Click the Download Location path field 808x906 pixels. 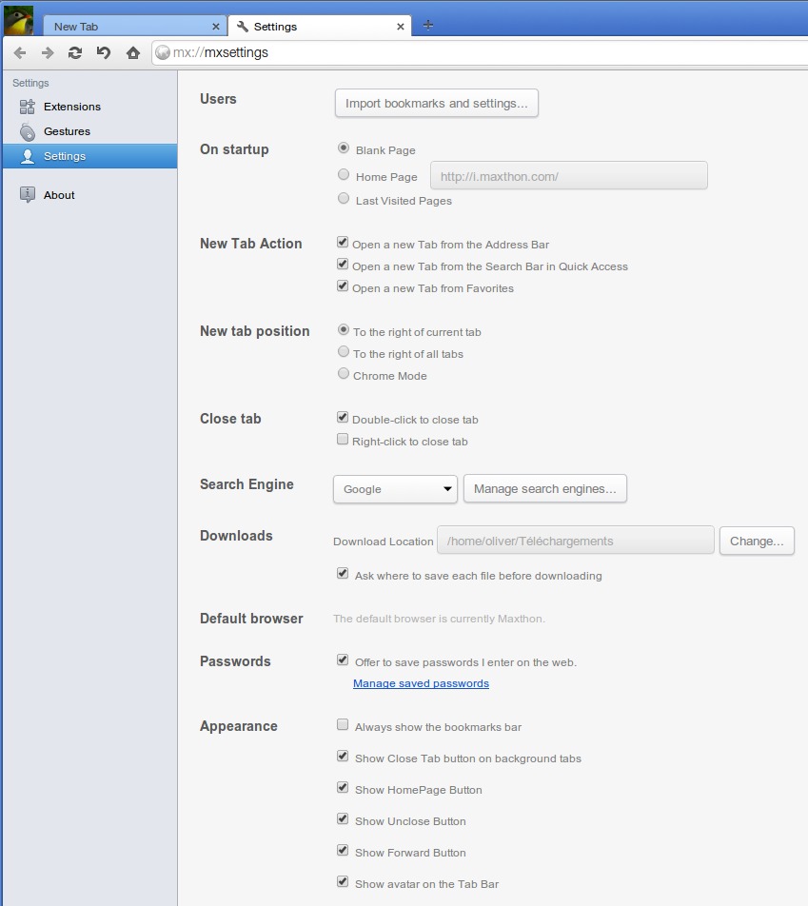(576, 541)
